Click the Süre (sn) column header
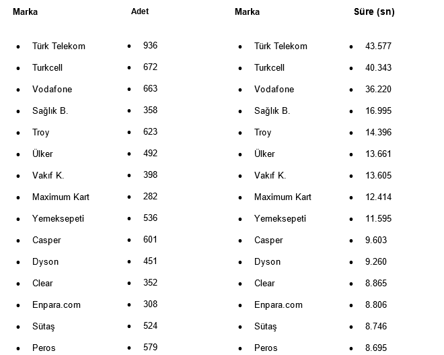Image resolution: width=444 pixels, height=355 pixels. pyautogui.click(x=374, y=12)
